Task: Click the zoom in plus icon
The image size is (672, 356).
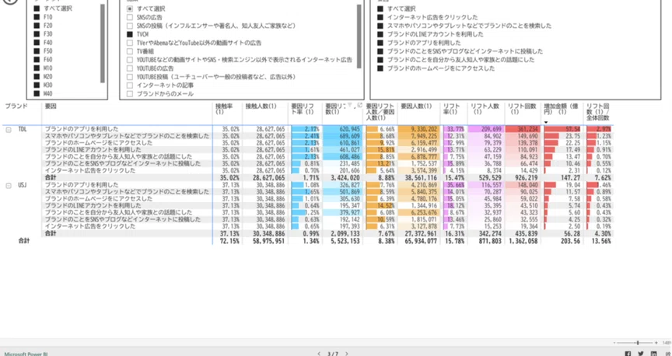Action: coord(656,343)
